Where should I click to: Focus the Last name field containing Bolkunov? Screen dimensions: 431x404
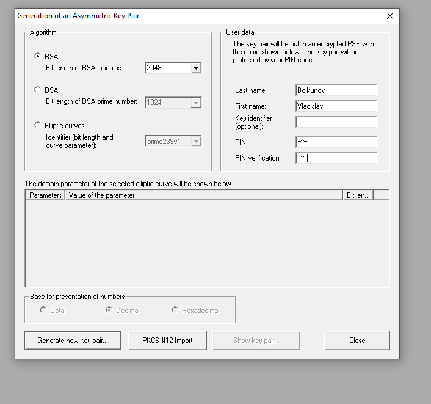pos(336,90)
